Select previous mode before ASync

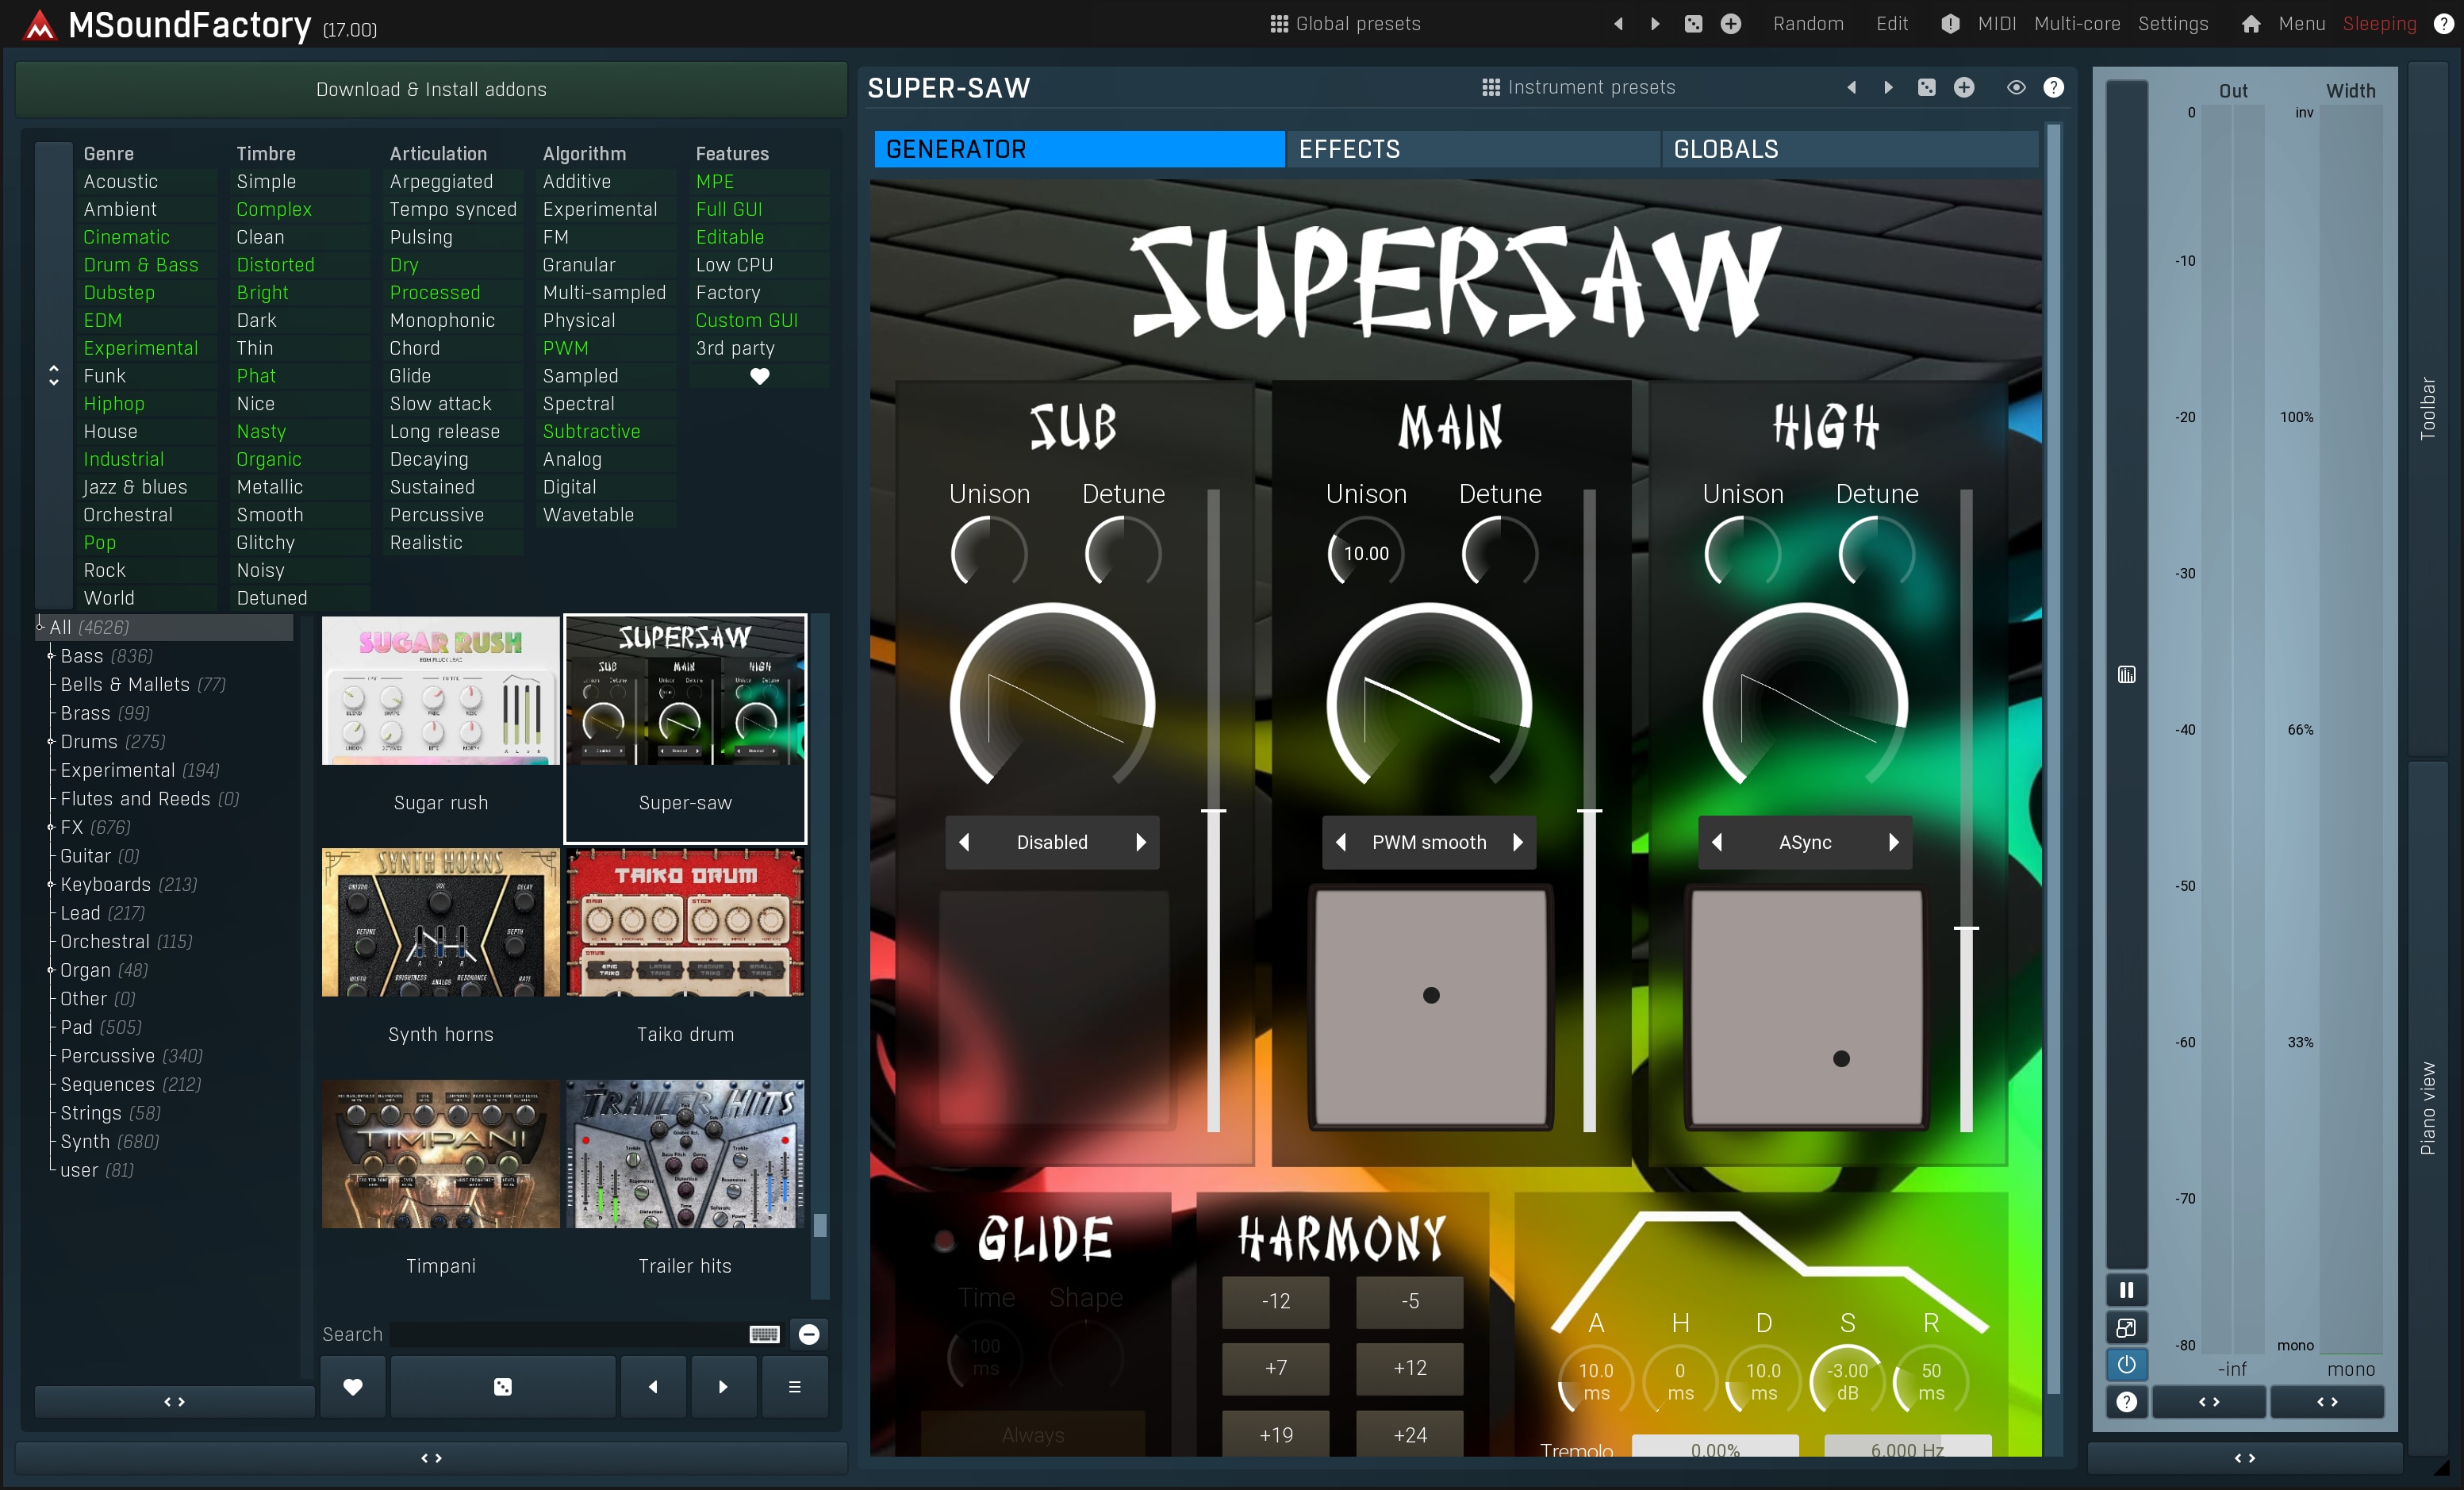pyautogui.click(x=1717, y=842)
